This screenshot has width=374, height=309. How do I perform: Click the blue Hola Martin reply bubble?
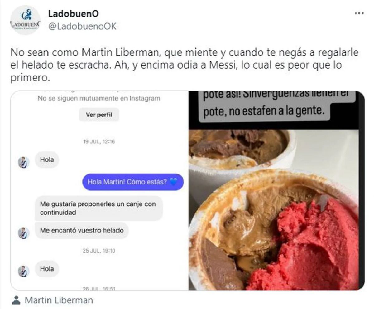click(133, 182)
